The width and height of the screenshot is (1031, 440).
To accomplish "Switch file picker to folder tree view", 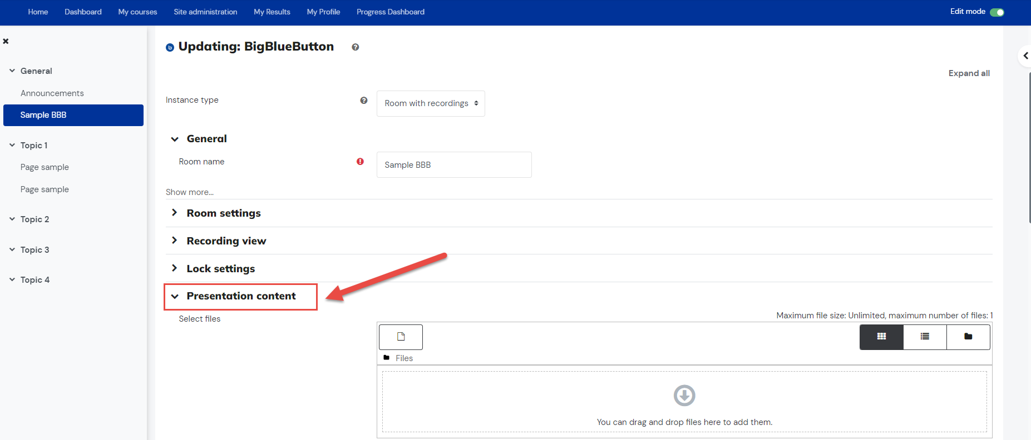I will coord(968,337).
